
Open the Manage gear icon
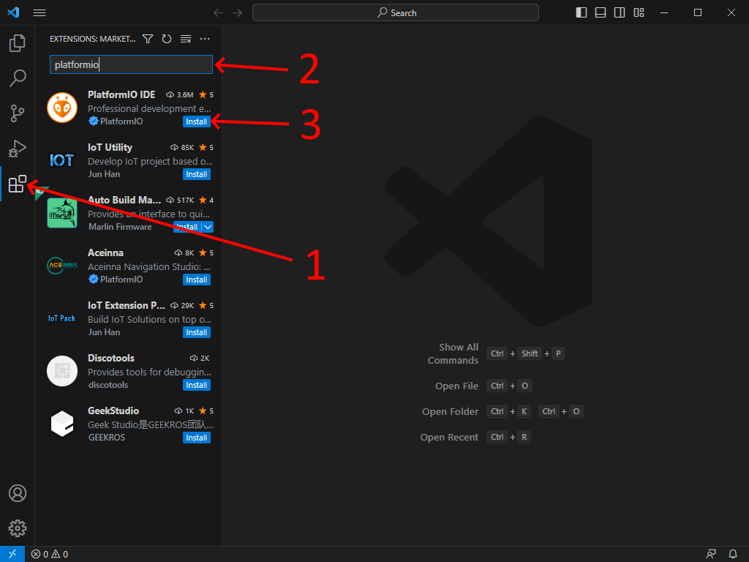[18, 528]
